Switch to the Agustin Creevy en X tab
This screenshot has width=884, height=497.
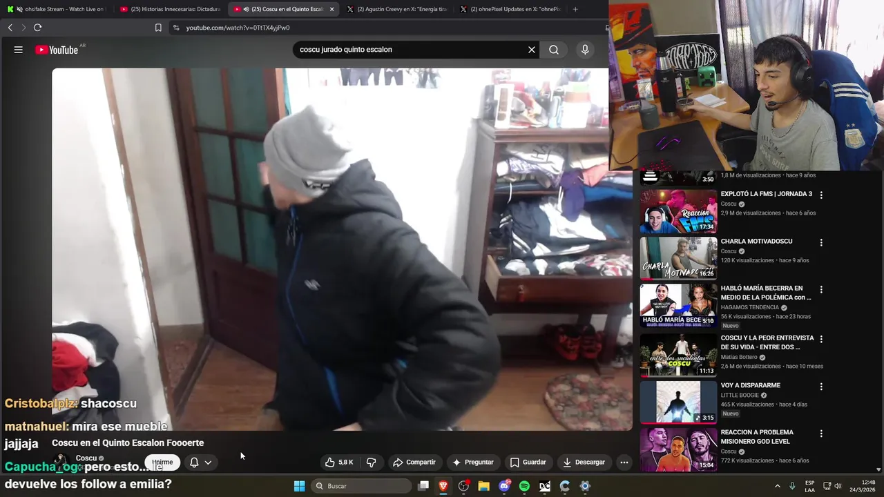coord(397,9)
